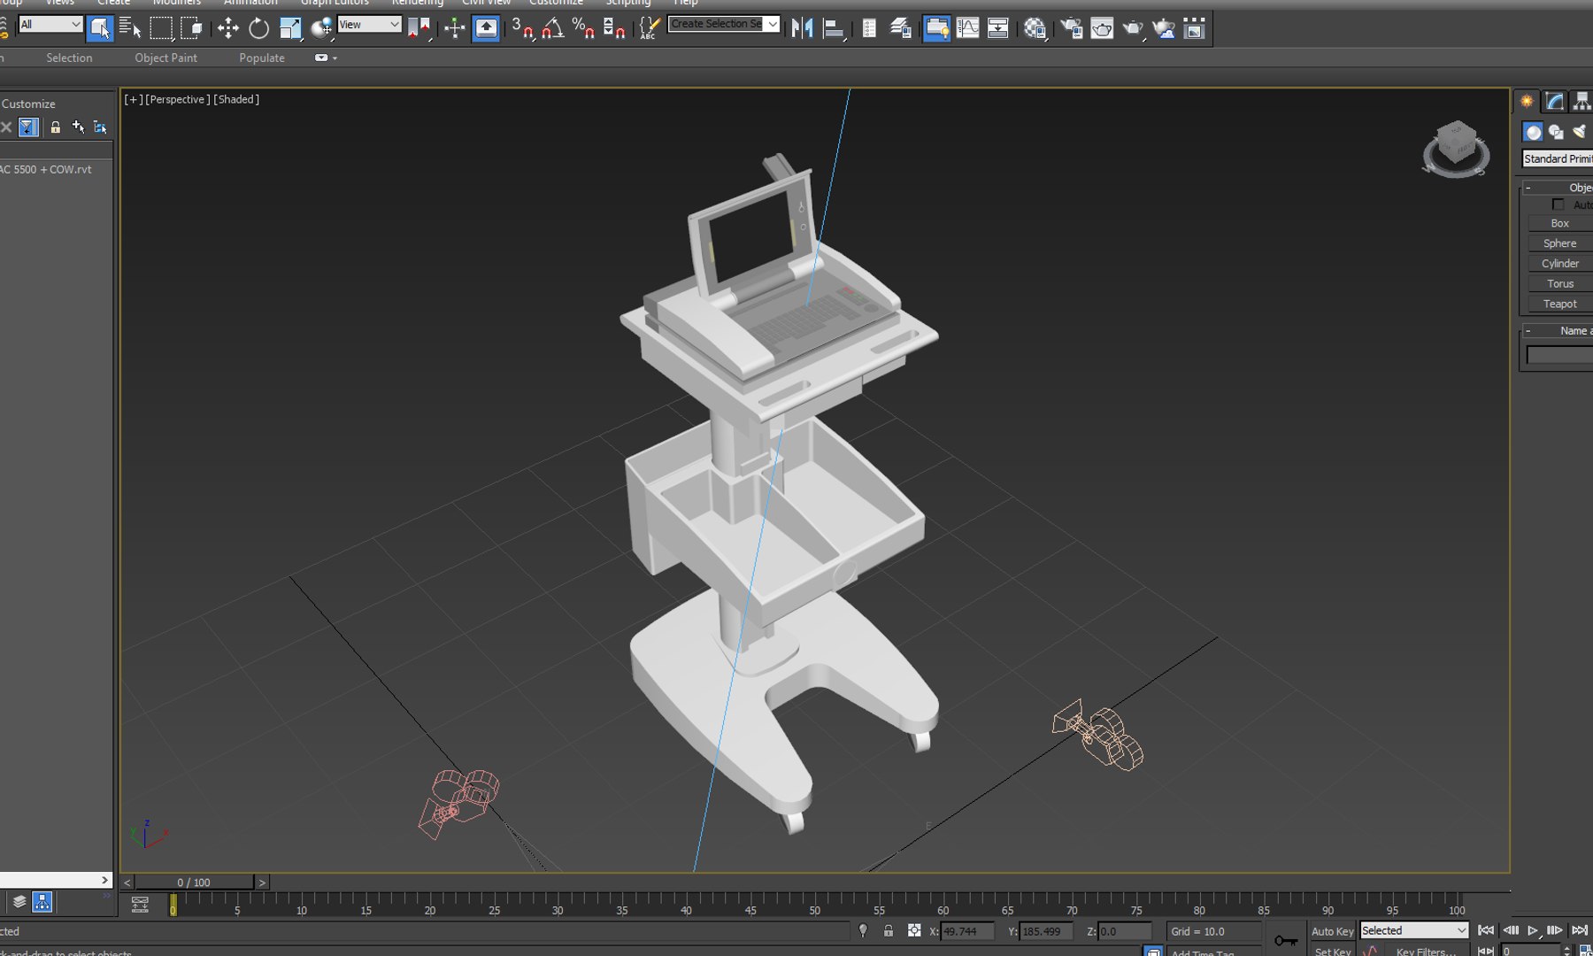This screenshot has height=956, width=1593.
Task: Open the Selection ribbon tab
Action: pyautogui.click(x=69, y=58)
